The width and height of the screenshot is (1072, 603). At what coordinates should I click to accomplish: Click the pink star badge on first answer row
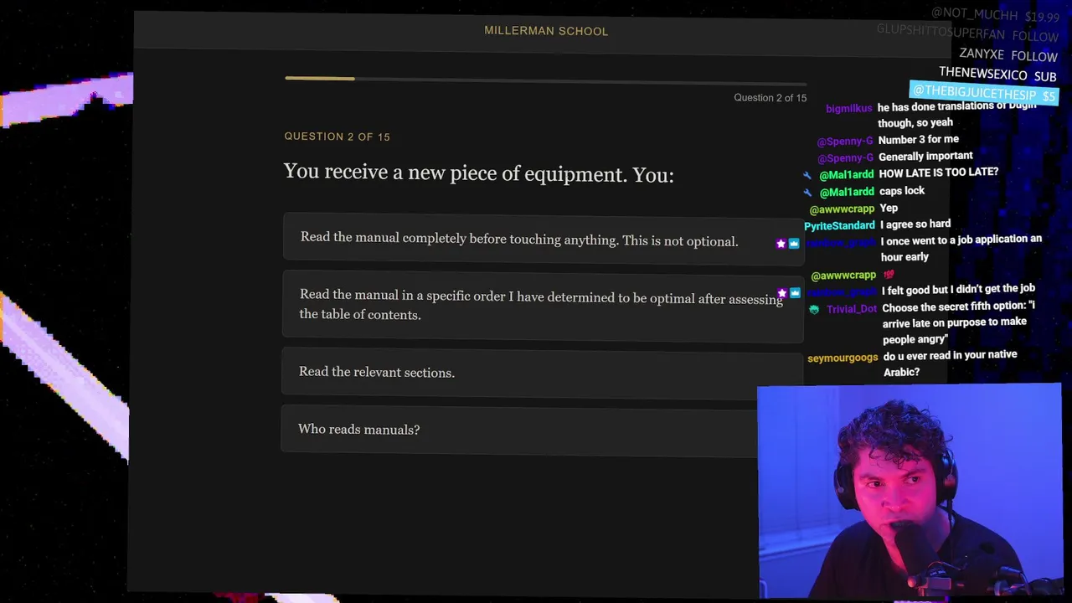pos(781,244)
